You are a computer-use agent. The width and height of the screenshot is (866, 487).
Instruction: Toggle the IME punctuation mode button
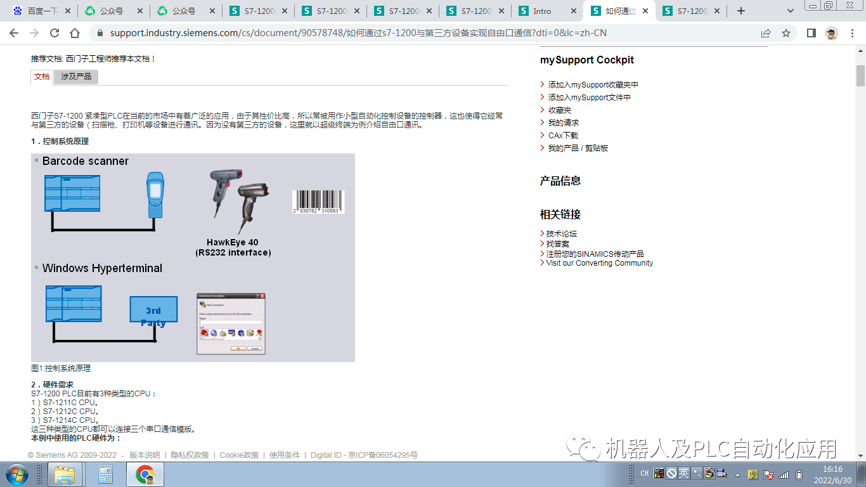coord(696,473)
